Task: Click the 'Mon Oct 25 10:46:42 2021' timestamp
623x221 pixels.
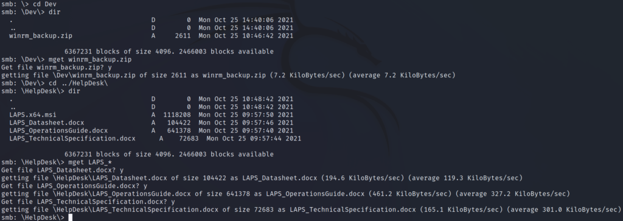Action: pyautogui.click(x=246, y=36)
